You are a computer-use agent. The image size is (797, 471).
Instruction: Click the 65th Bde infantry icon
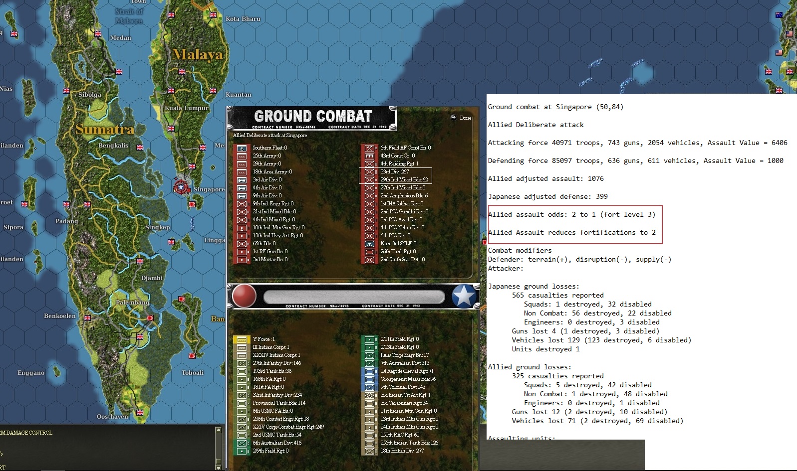pos(242,244)
